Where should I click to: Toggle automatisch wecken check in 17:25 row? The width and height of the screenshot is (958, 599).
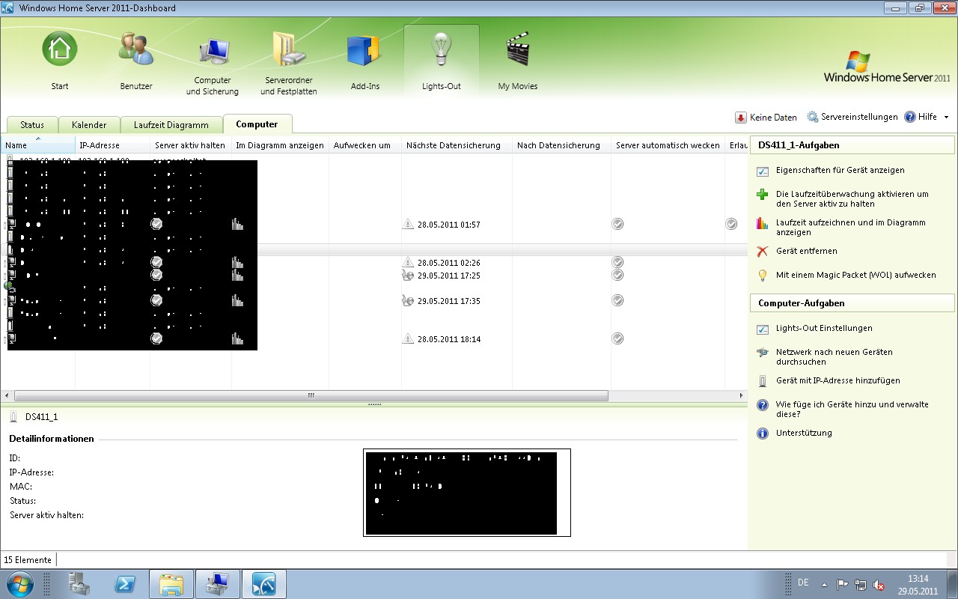coord(617,275)
